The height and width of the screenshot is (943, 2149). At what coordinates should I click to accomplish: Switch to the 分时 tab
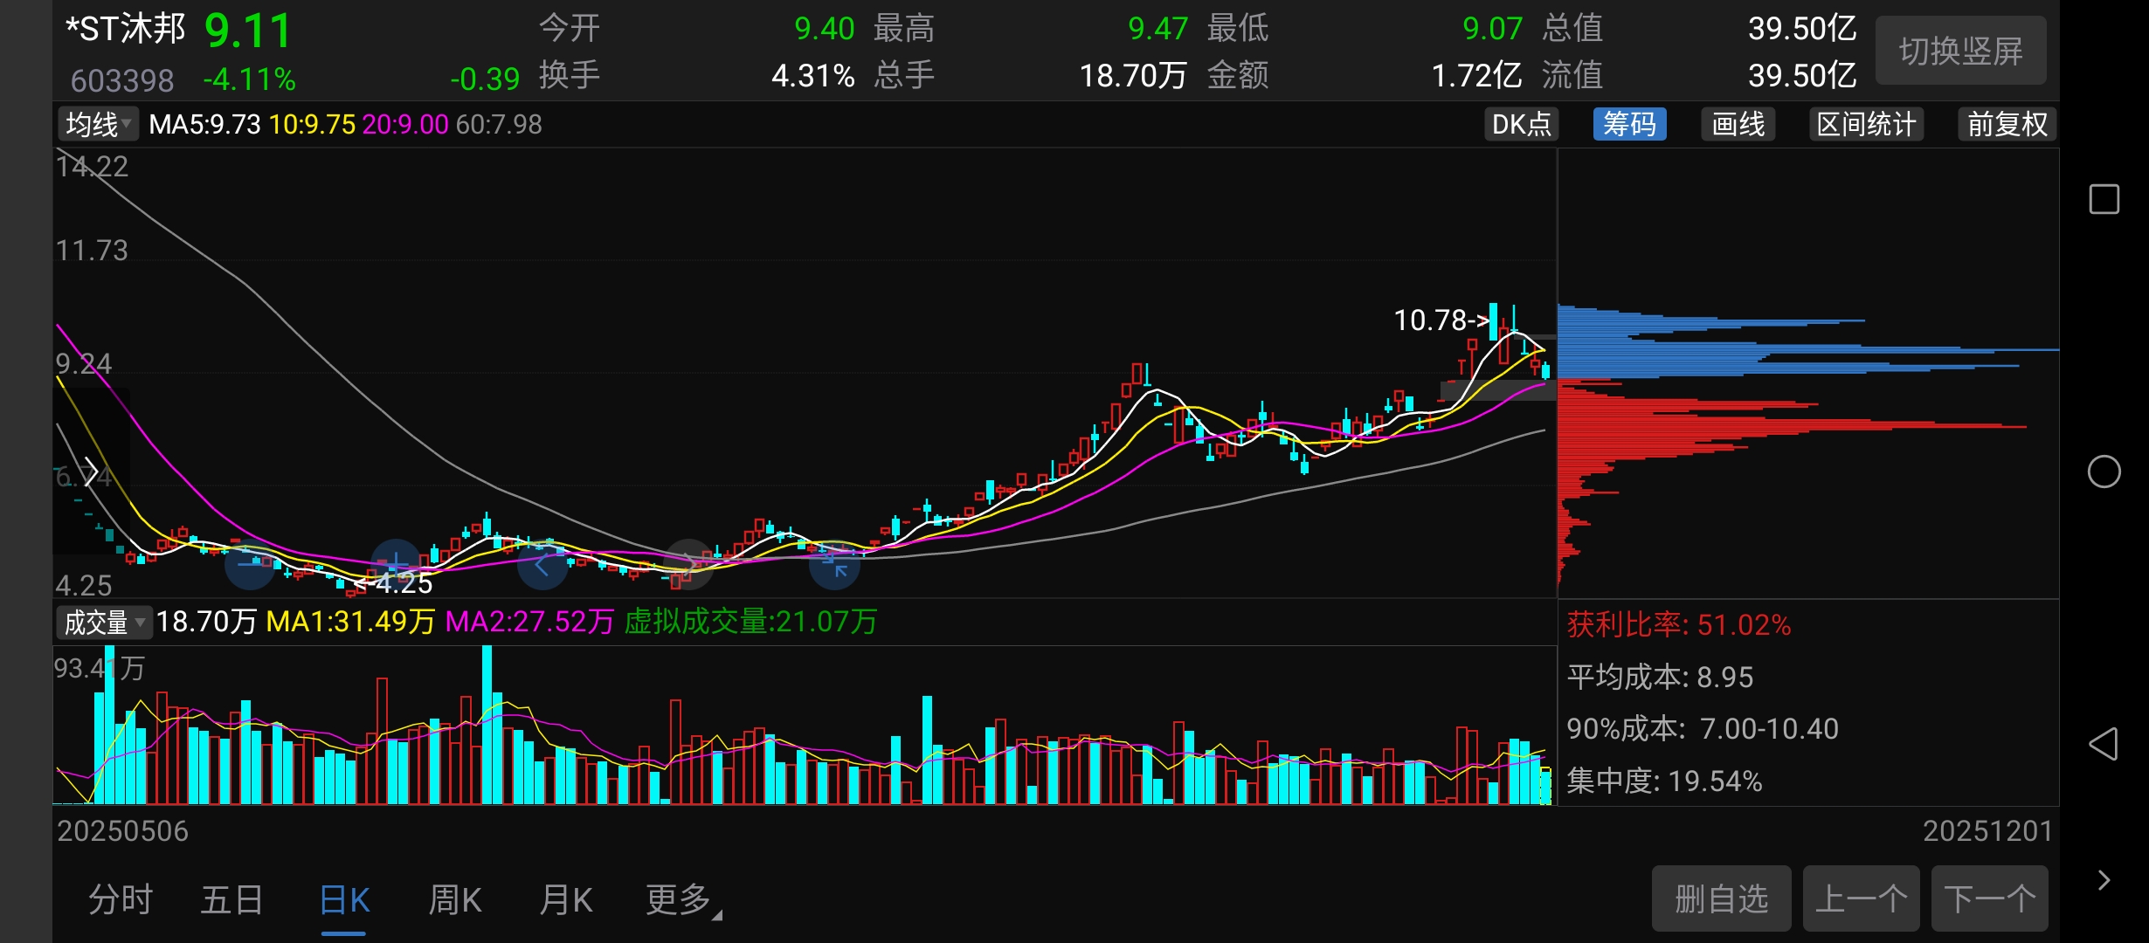click(x=121, y=899)
